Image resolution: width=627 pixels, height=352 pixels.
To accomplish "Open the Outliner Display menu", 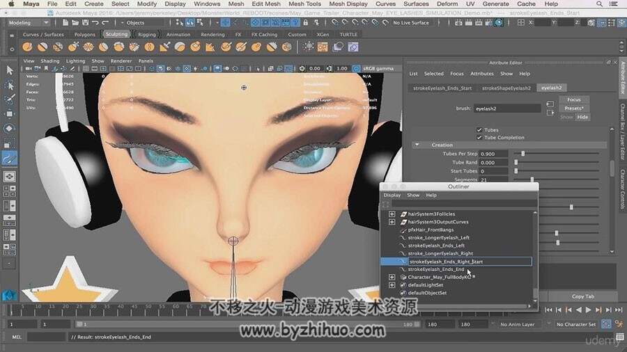I will coord(392,195).
